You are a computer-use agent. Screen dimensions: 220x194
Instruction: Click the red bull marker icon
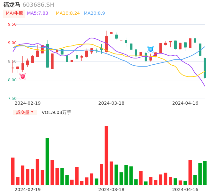click(22, 76)
